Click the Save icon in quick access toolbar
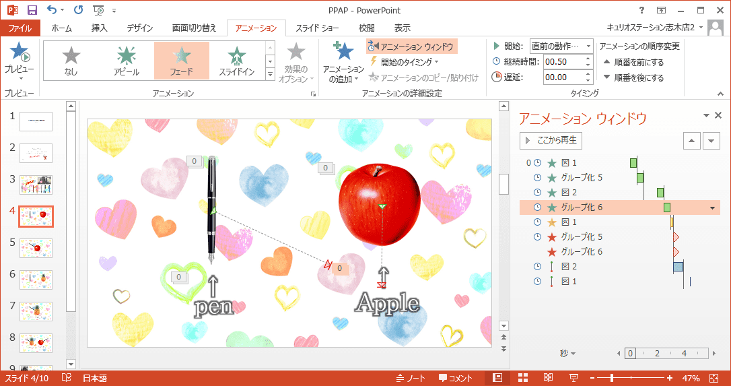This screenshot has width=731, height=386. coord(32,10)
